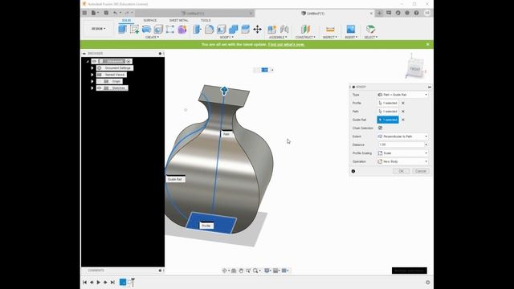Toggle visibility eye of the top component
The image size is (514, 289).
point(95,61)
